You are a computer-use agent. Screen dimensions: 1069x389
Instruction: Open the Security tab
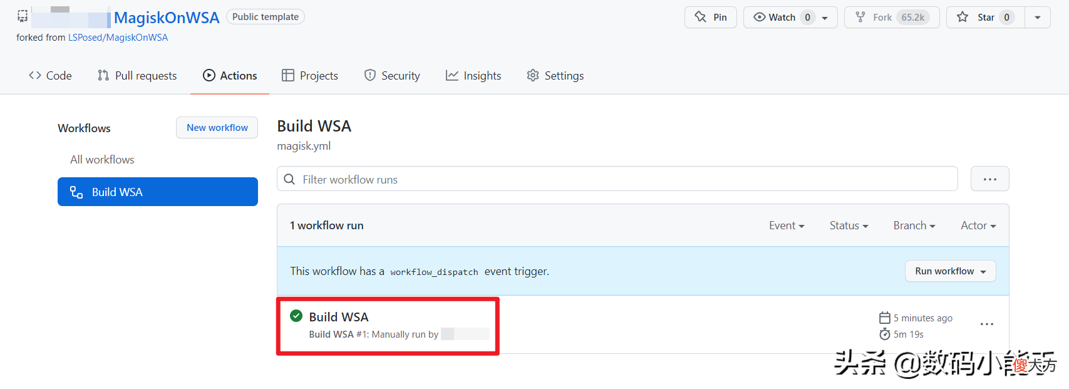(x=392, y=76)
